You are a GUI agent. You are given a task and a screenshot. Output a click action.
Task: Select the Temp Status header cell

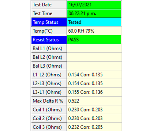(x=49, y=22)
